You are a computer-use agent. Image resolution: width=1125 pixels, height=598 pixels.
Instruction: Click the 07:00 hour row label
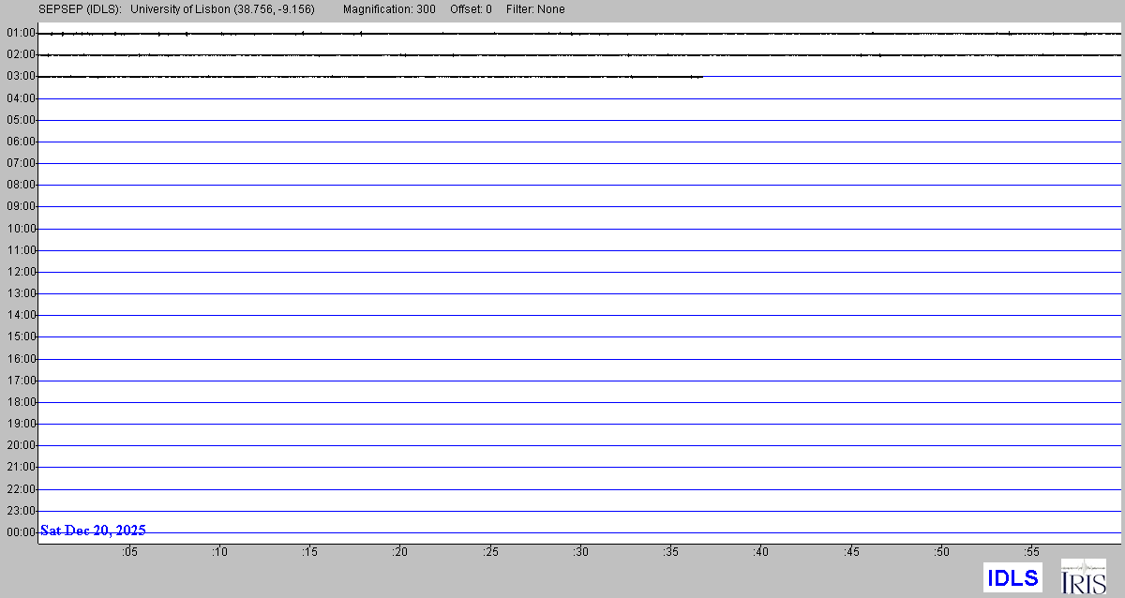point(21,163)
